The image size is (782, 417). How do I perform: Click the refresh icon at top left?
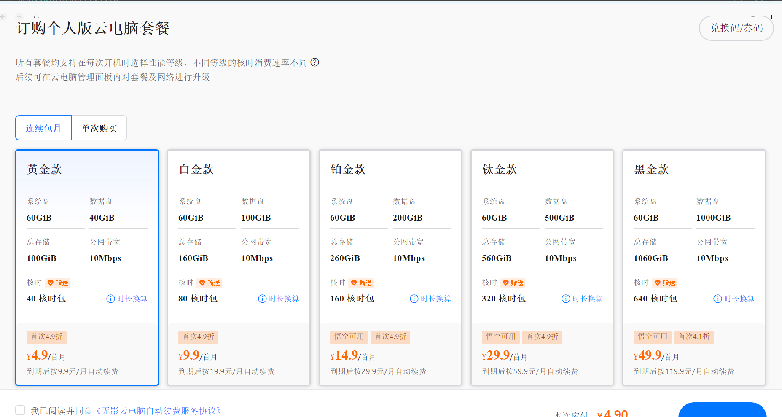point(36,17)
